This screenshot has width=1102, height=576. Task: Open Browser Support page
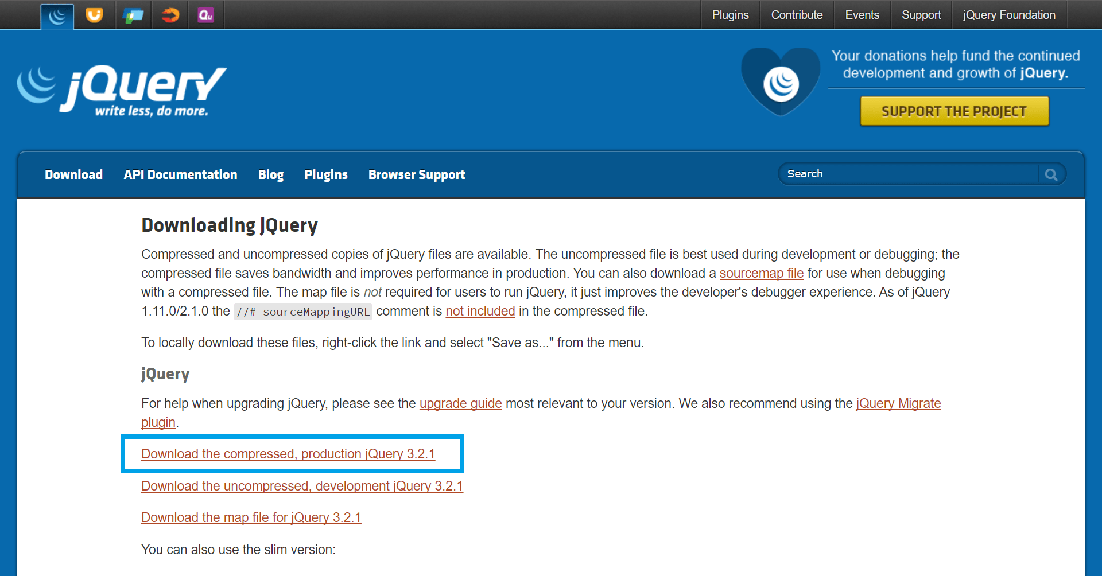pos(417,174)
